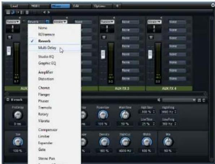Image resolution: width=215 pixels, height=164 pixels.
Task: Click the plus tab button
Action: [x=117, y=6]
